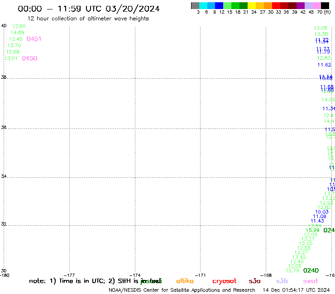Click the latitude axis label 34
Viewport: 335px width, 294px height.
click(4, 176)
